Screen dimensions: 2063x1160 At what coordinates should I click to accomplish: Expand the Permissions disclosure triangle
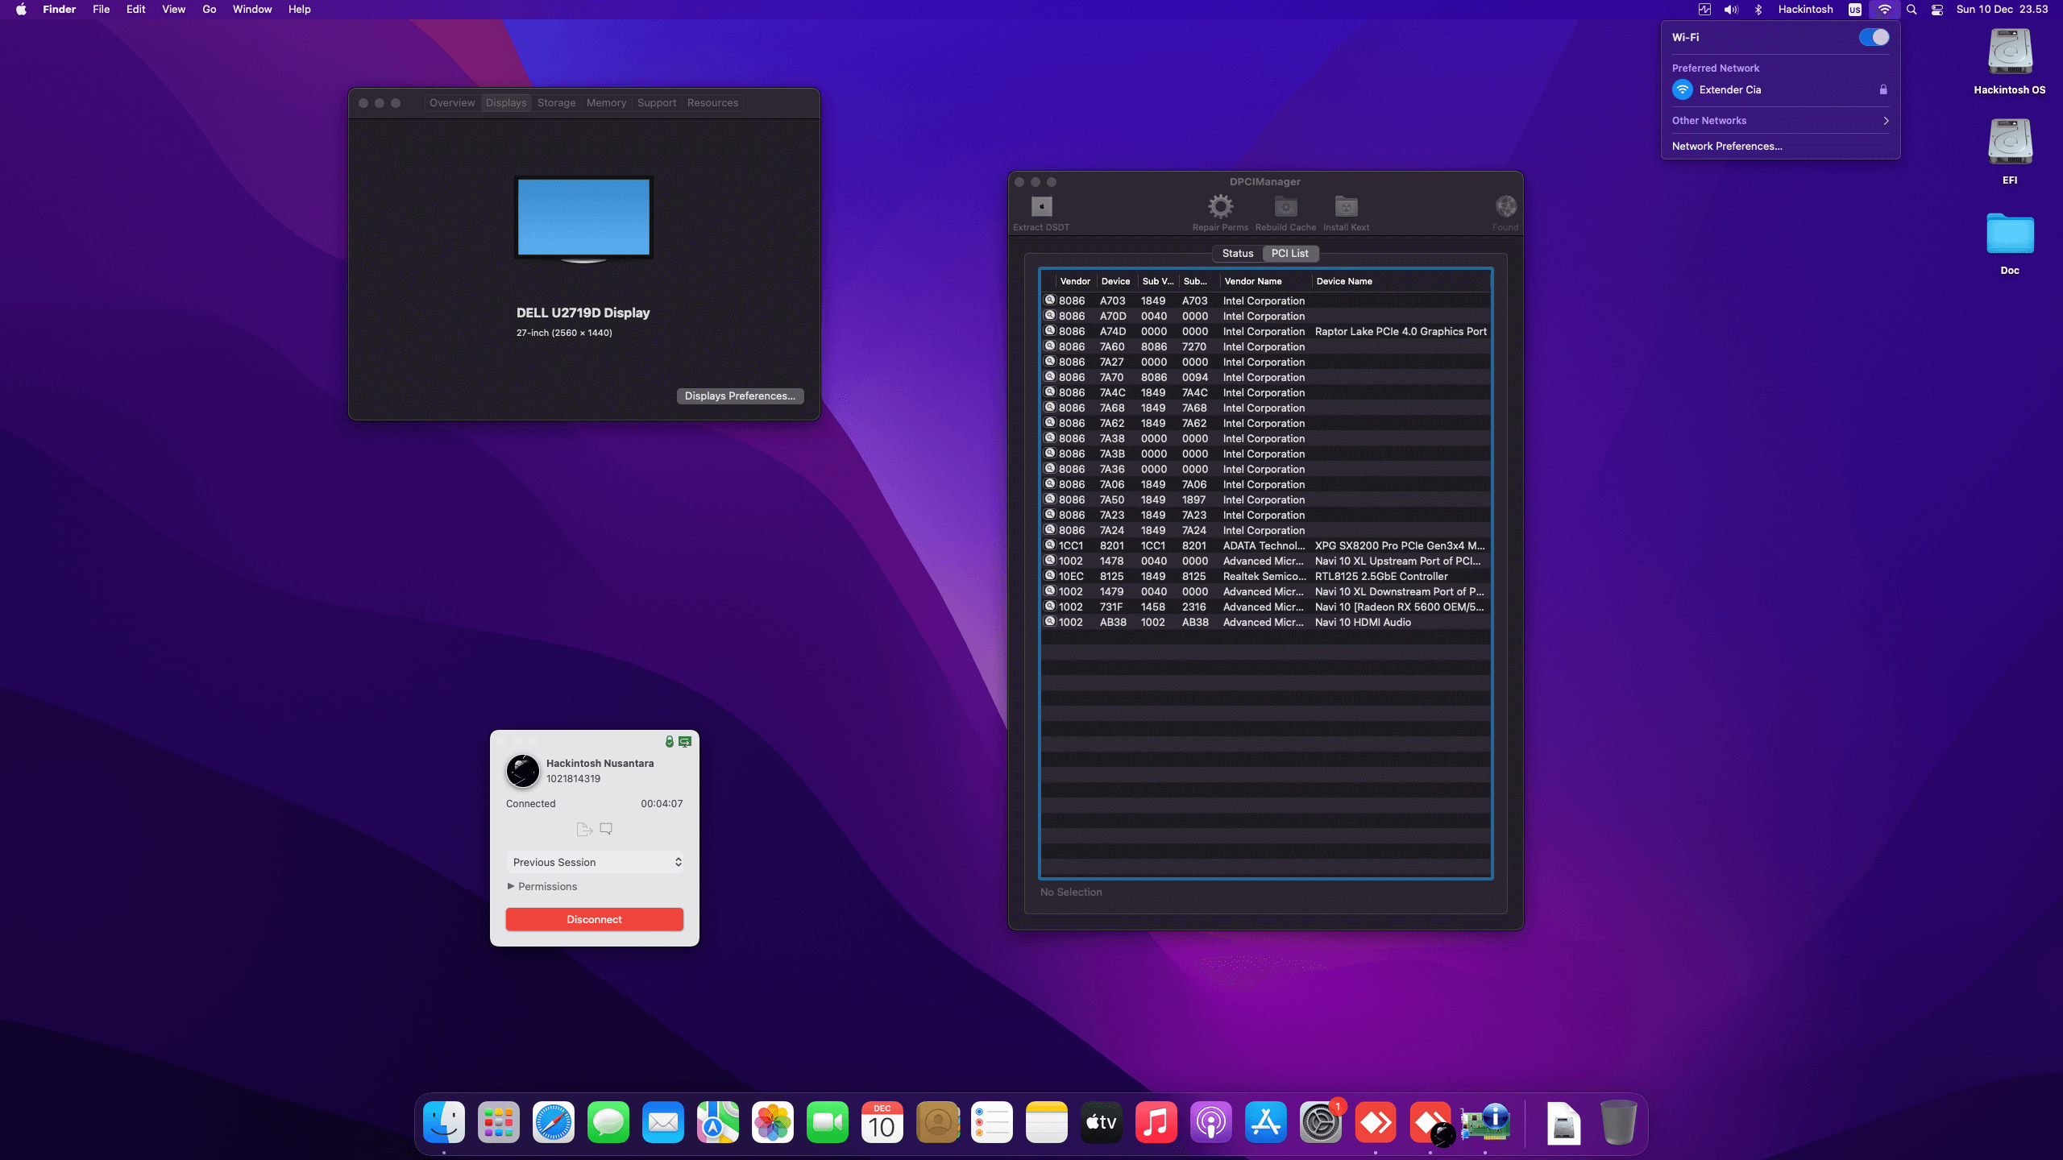[511, 886]
